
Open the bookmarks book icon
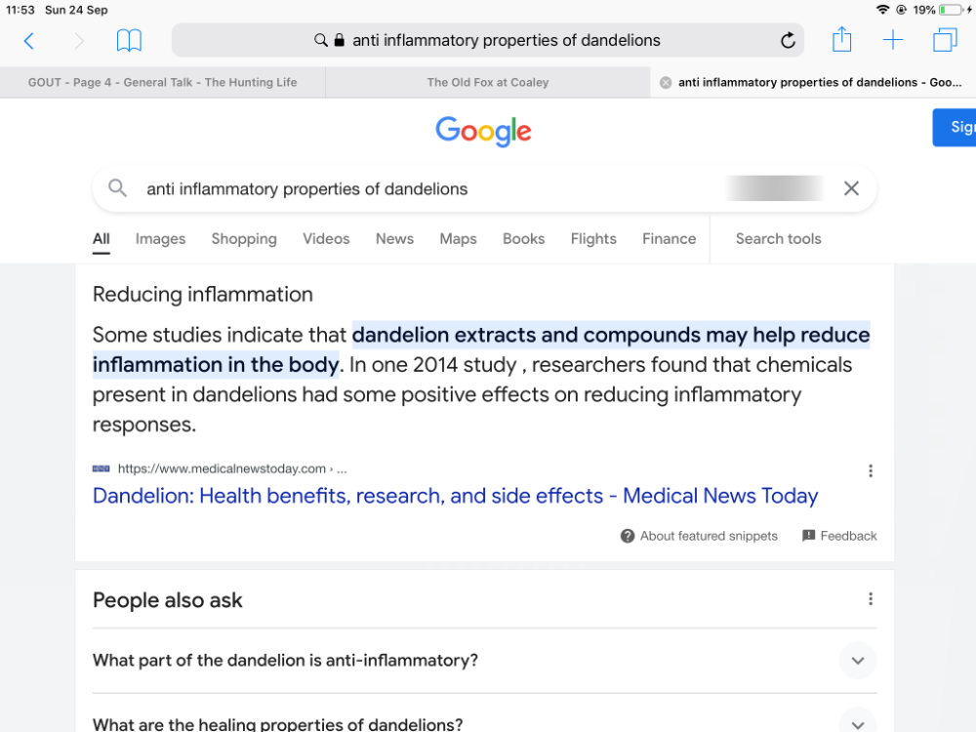pos(129,40)
